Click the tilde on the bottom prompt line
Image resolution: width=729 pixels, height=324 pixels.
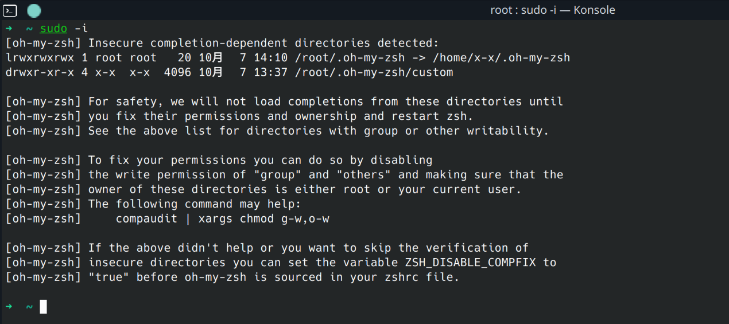coord(30,307)
